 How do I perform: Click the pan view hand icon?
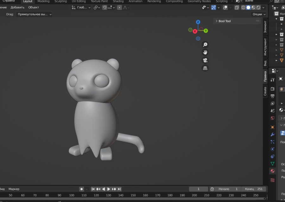tap(205, 52)
